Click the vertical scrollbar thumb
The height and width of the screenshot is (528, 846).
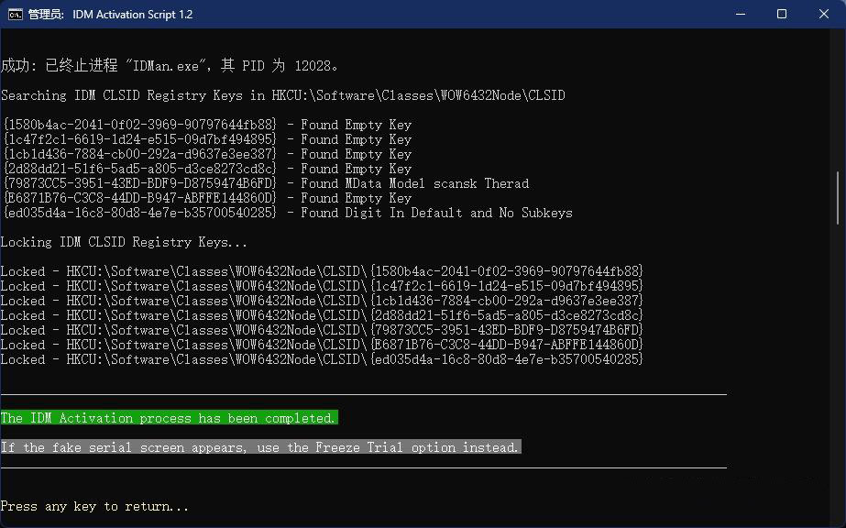[x=838, y=197]
